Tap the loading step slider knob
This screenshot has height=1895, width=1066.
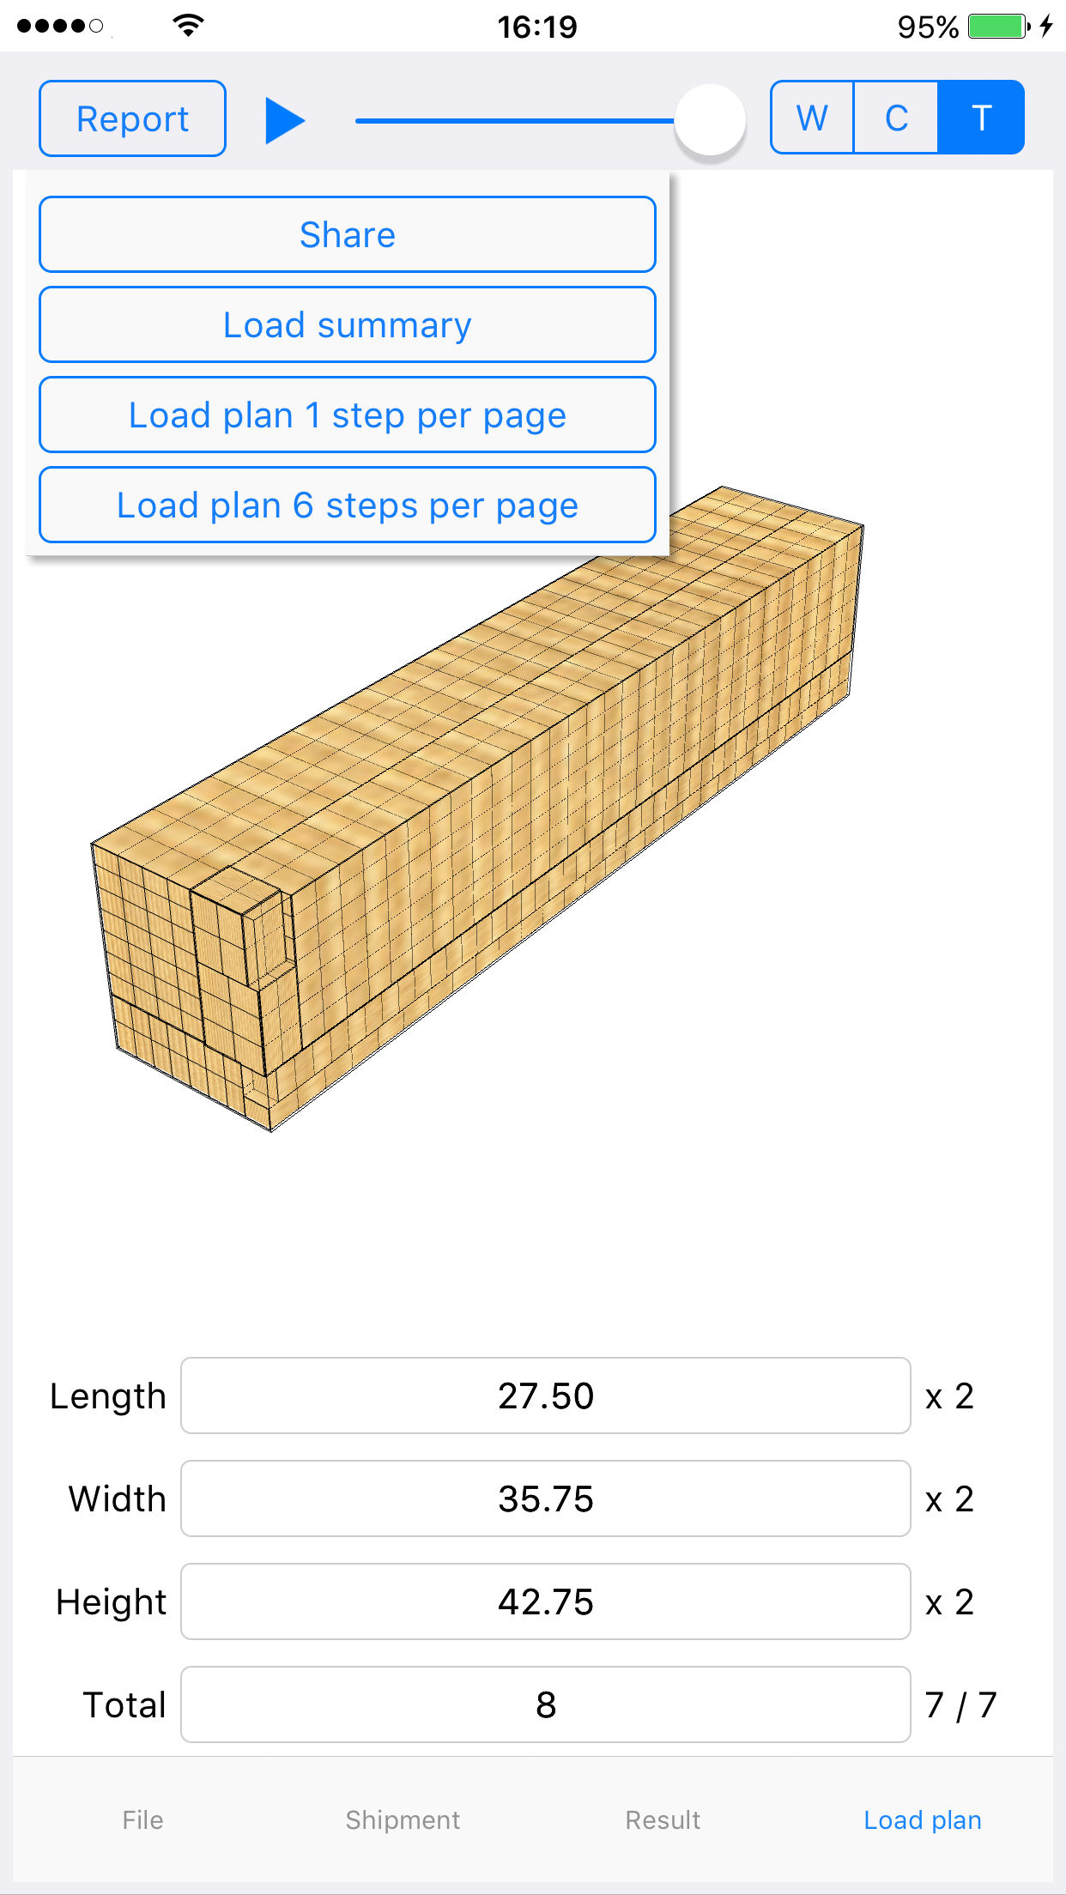coord(710,121)
